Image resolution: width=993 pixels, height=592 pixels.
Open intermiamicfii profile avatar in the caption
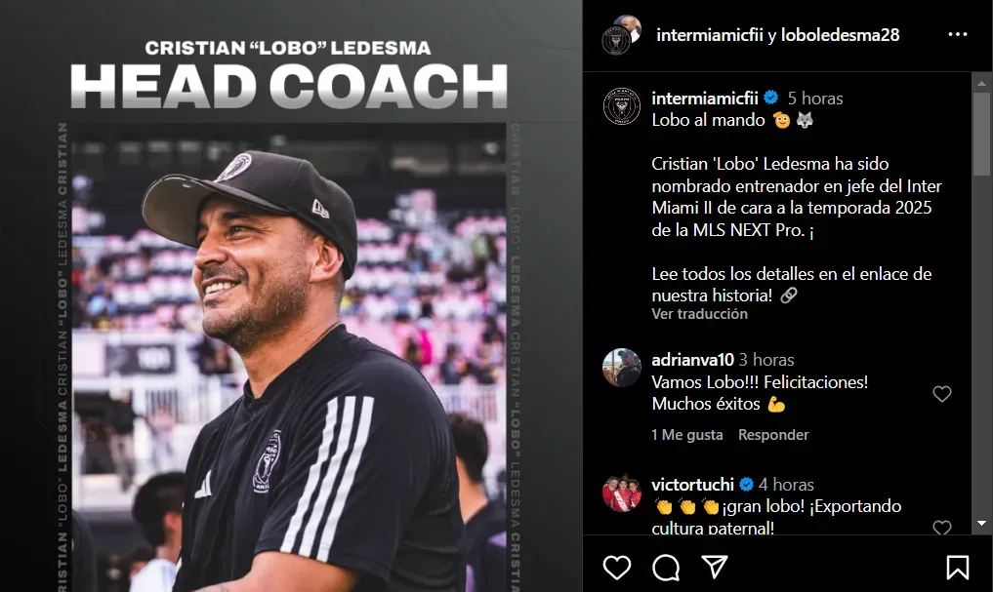(x=621, y=105)
